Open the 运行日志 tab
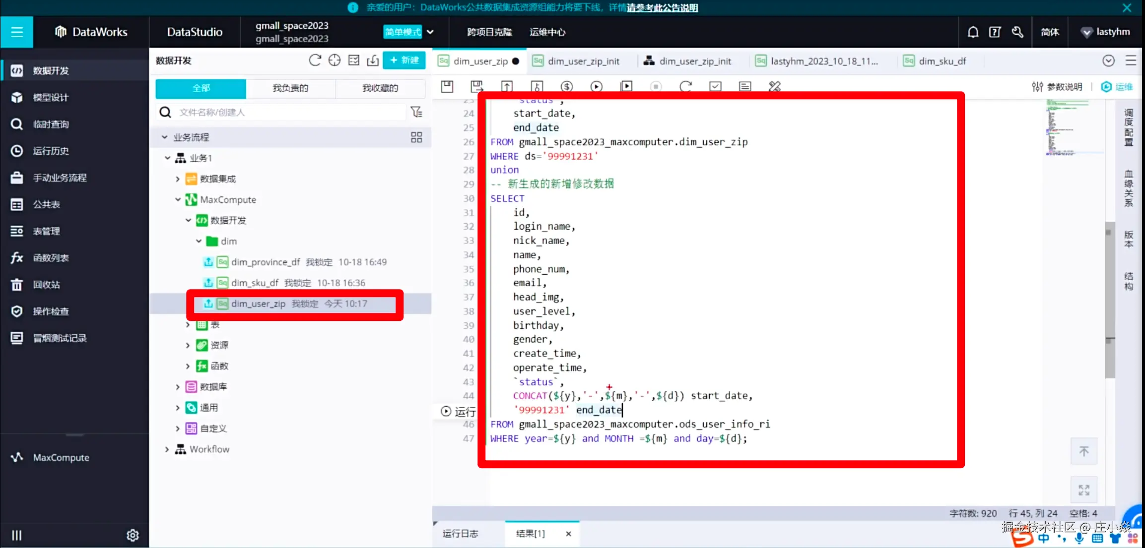Viewport: 1145px width, 548px height. (x=460, y=534)
